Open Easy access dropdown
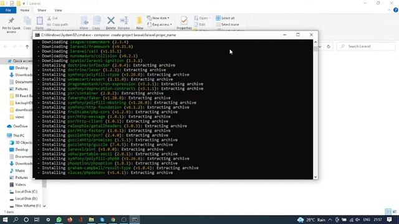 coord(160,25)
